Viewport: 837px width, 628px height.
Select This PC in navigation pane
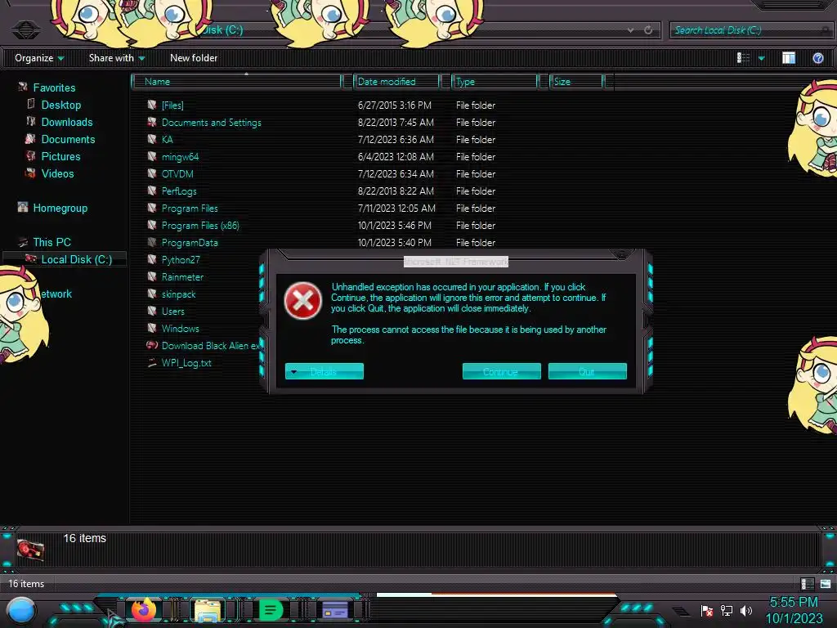(x=51, y=242)
